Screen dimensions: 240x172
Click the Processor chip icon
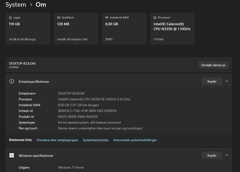click(x=155, y=18)
